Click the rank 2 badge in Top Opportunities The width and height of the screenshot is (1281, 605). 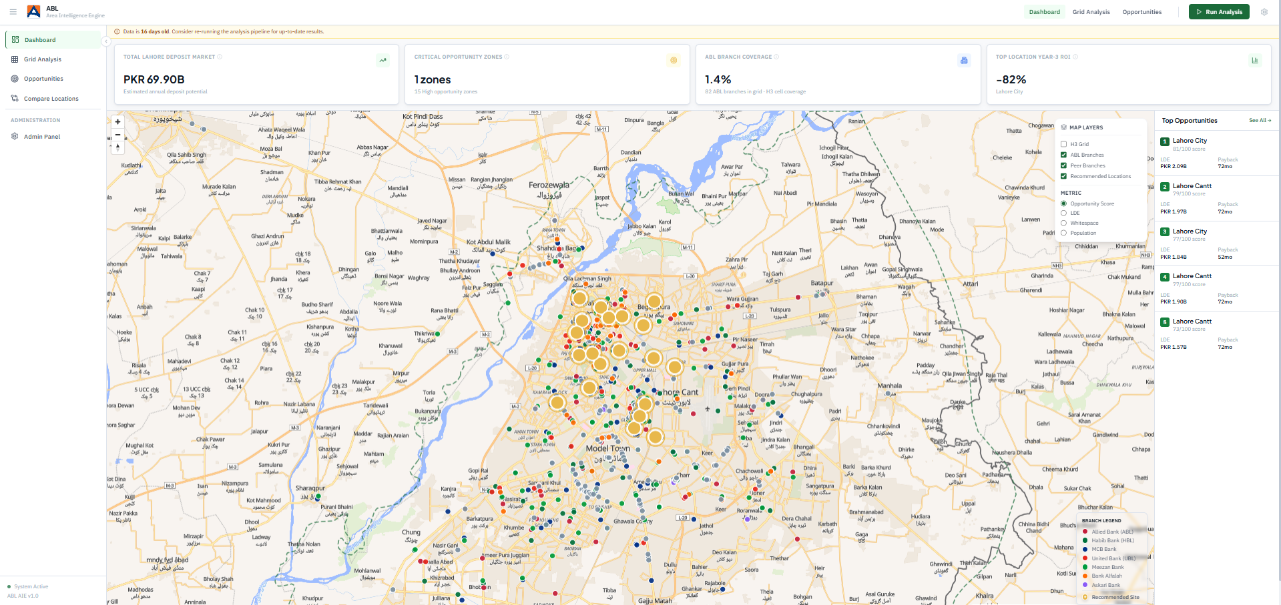click(x=1165, y=187)
